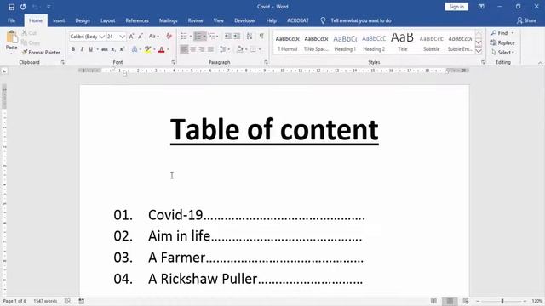This screenshot has width=545, height=306.
Task: Switch to the Review tab
Action: 195,20
